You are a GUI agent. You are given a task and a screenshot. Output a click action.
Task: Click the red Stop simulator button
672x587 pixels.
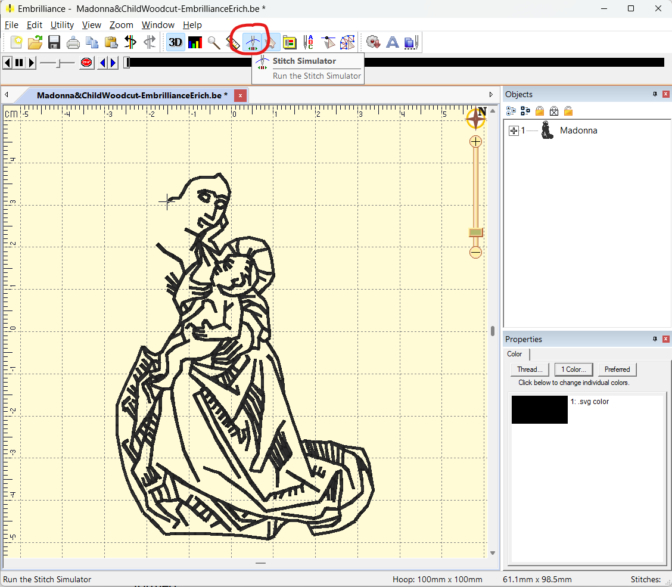[x=86, y=63]
